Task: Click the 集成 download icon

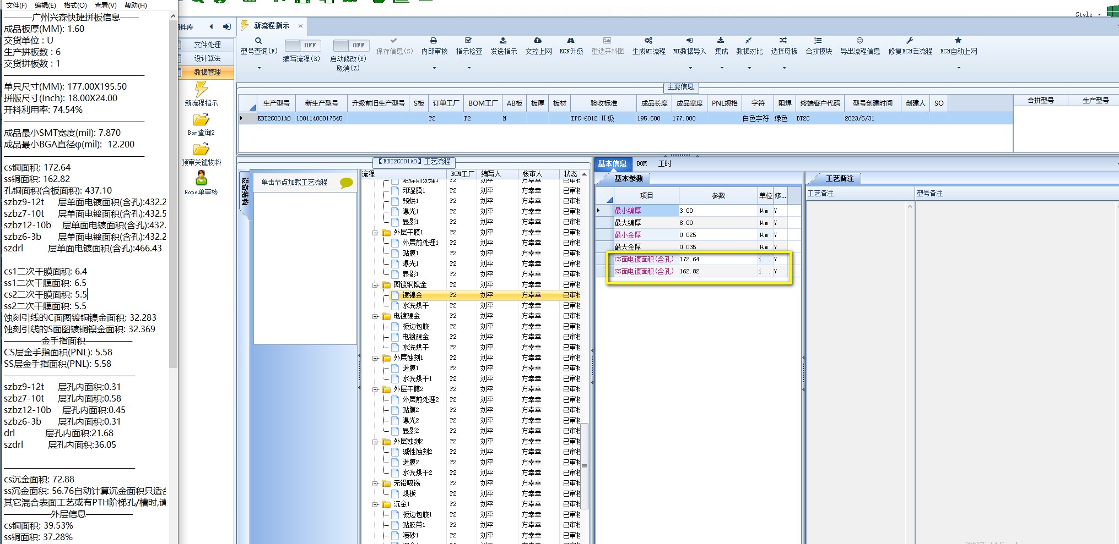Action: click(x=721, y=41)
